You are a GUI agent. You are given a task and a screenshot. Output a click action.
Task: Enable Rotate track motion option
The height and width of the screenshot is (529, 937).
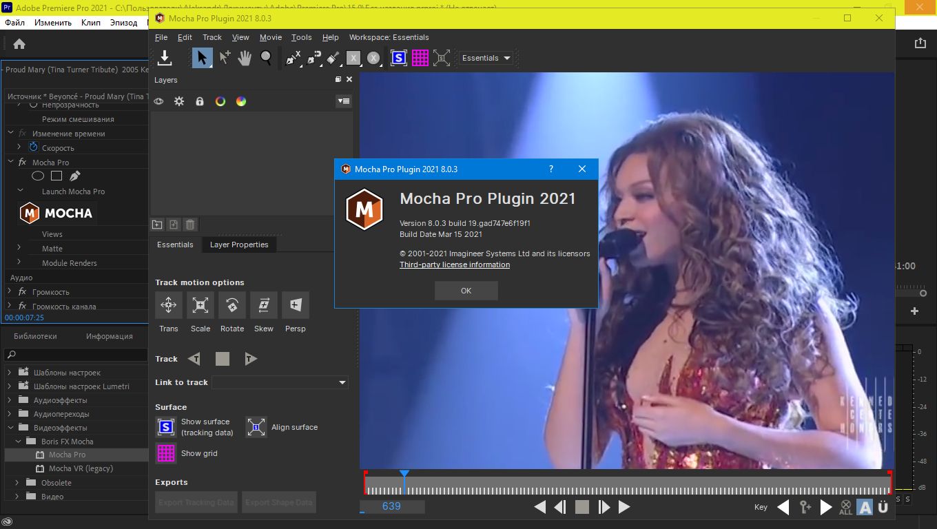(232, 305)
